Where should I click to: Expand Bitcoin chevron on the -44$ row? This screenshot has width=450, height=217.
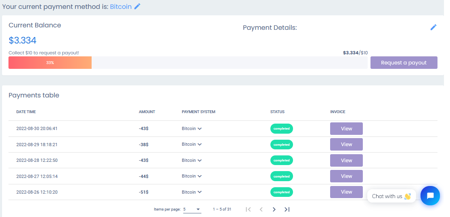point(200,176)
